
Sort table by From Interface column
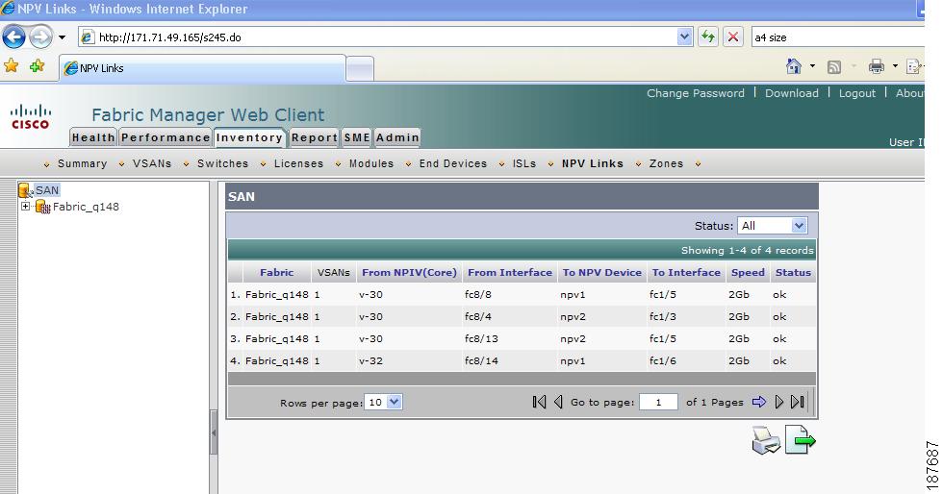(510, 272)
